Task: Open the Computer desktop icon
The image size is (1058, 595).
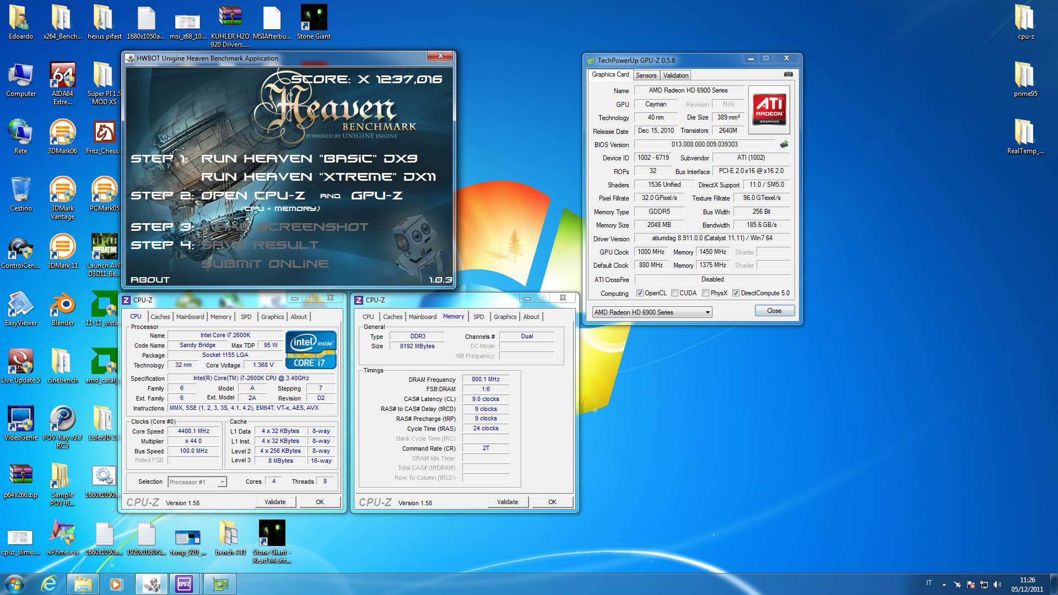Action: pyautogui.click(x=21, y=79)
